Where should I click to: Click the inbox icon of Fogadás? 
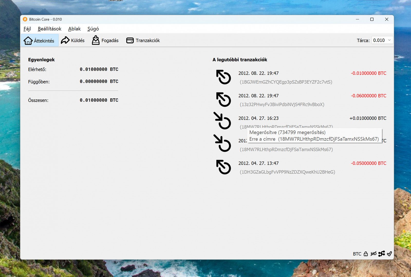point(96,40)
